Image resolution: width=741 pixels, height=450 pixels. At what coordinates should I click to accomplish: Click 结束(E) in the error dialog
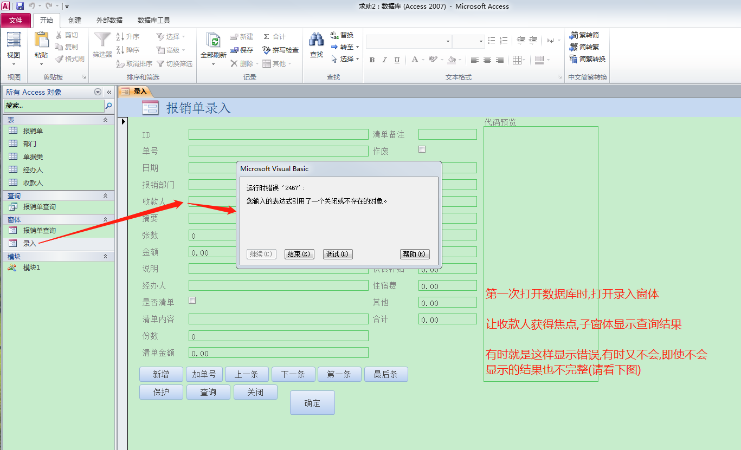point(299,254)
